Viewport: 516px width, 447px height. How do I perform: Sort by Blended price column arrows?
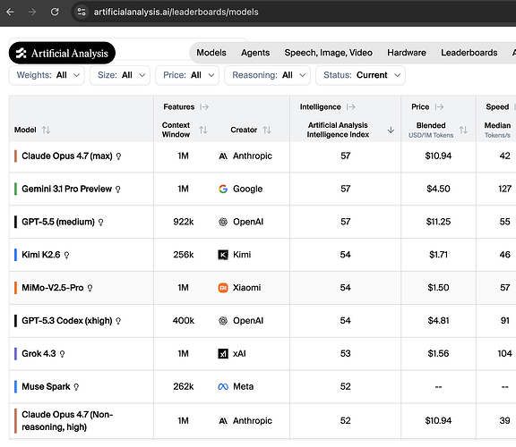pos(463,130)
